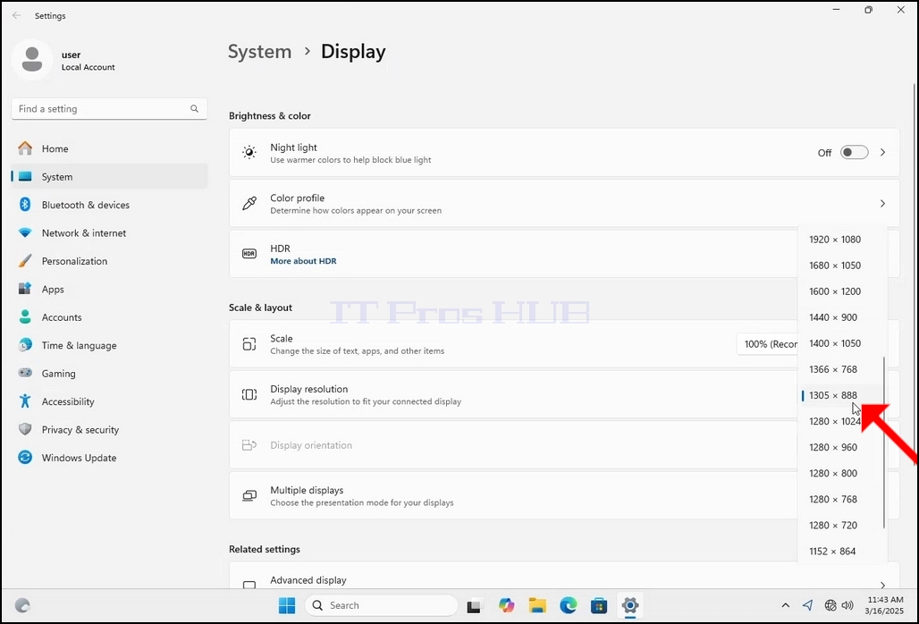
Task: Click the volume speaker tray icon
Action: [x=847, y=605]
